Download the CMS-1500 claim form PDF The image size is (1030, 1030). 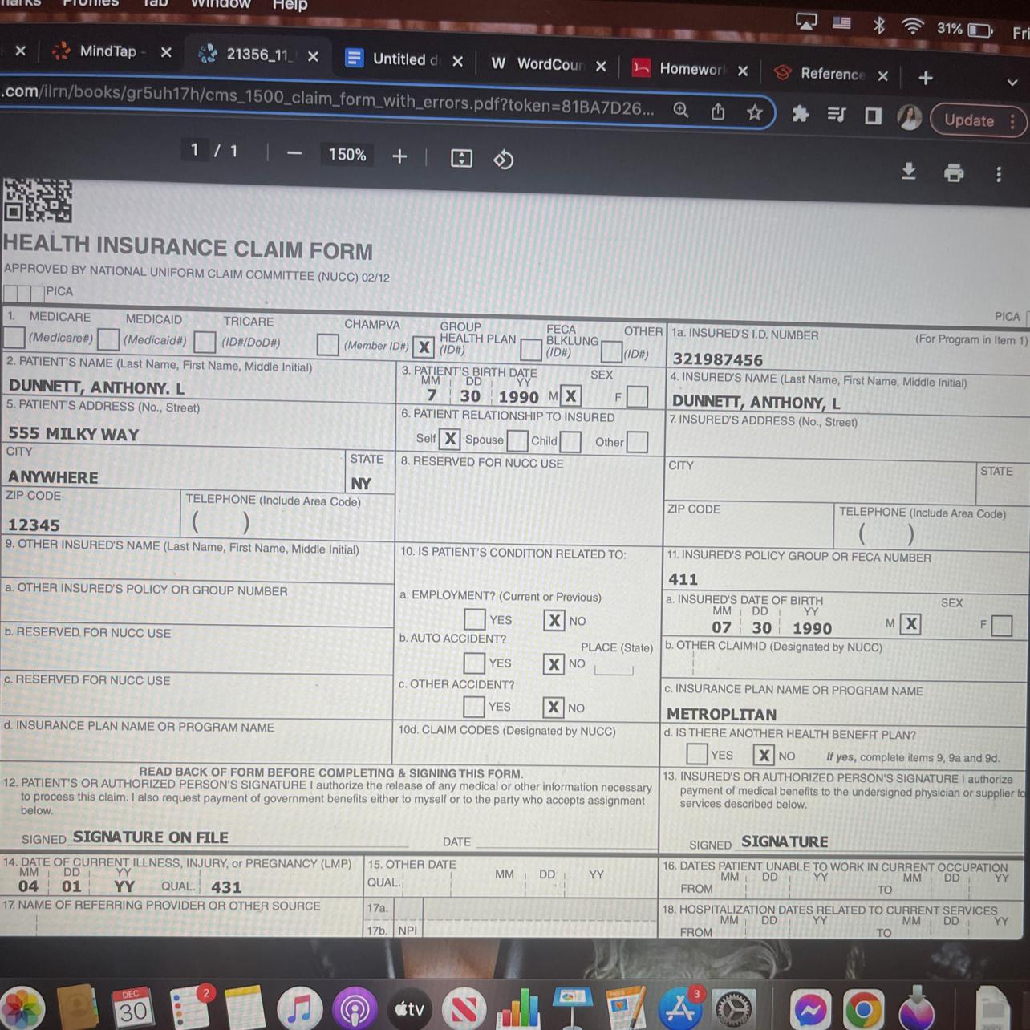[x=908, y=172]
